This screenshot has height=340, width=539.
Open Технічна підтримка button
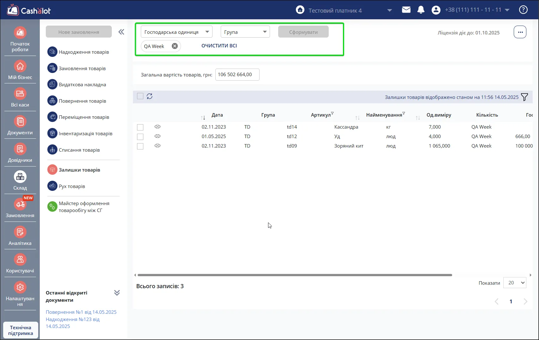point(21,330)
